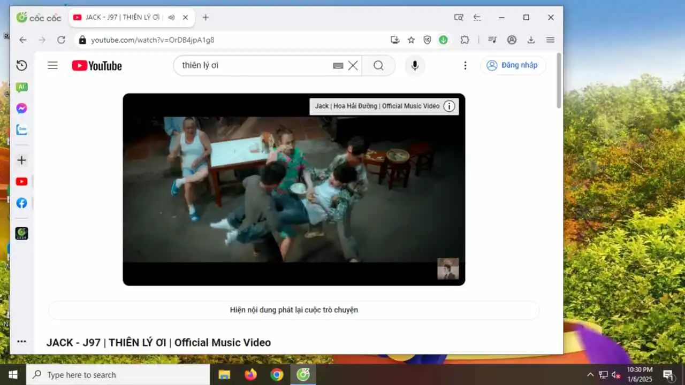685x385 pixels.
Task: Open the ad-block shield icon
Action: point(427,40)
